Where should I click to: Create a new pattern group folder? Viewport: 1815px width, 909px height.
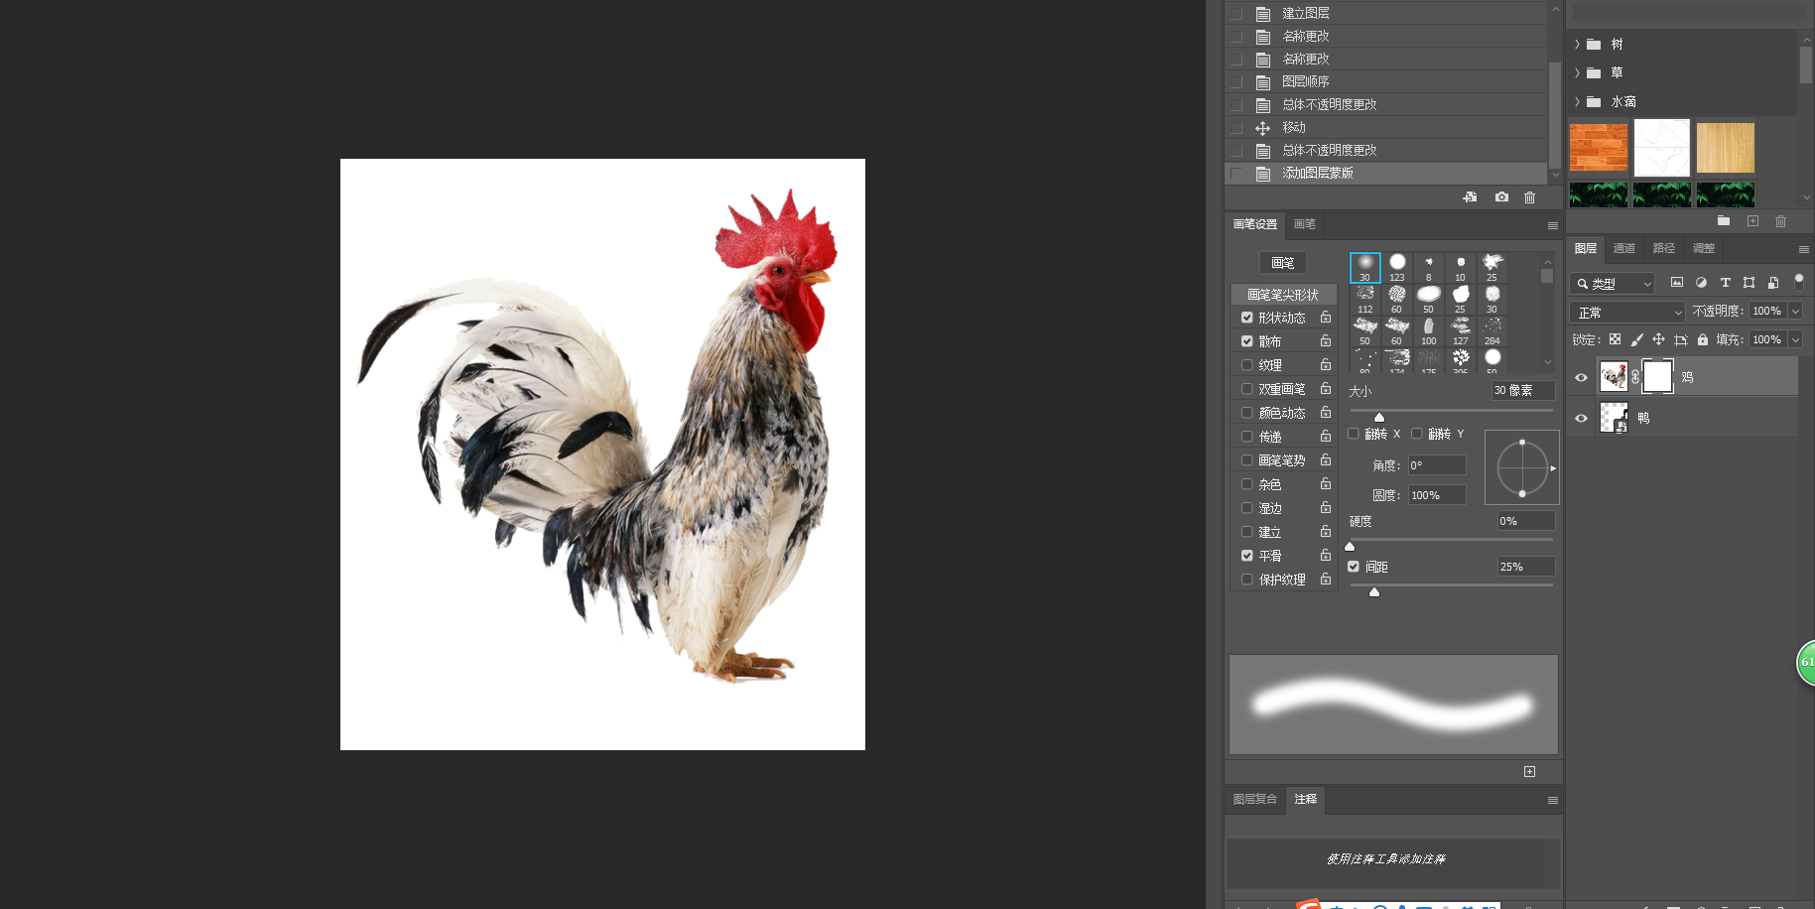1724,221
